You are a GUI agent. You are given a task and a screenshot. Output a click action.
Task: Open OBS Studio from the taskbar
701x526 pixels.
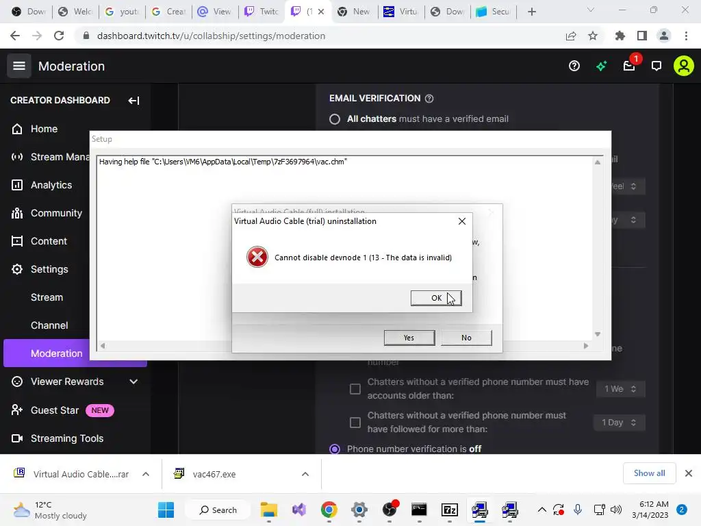click(390, 510)
